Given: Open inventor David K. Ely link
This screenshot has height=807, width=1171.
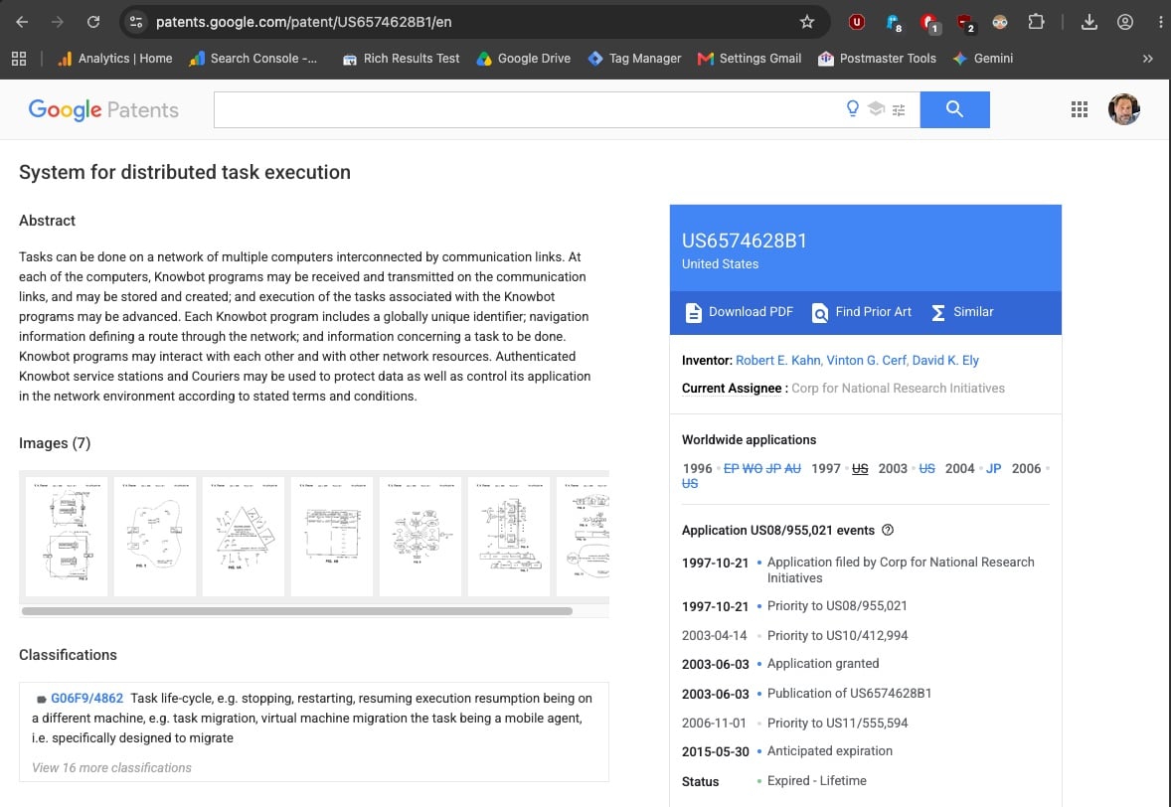Looking at the screenshot, I should (945, 361).
